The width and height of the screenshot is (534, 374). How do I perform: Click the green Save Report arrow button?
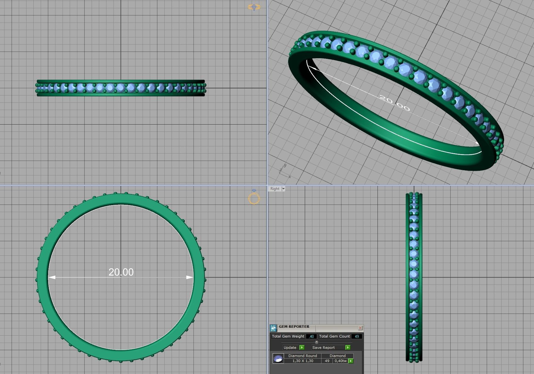348,347
